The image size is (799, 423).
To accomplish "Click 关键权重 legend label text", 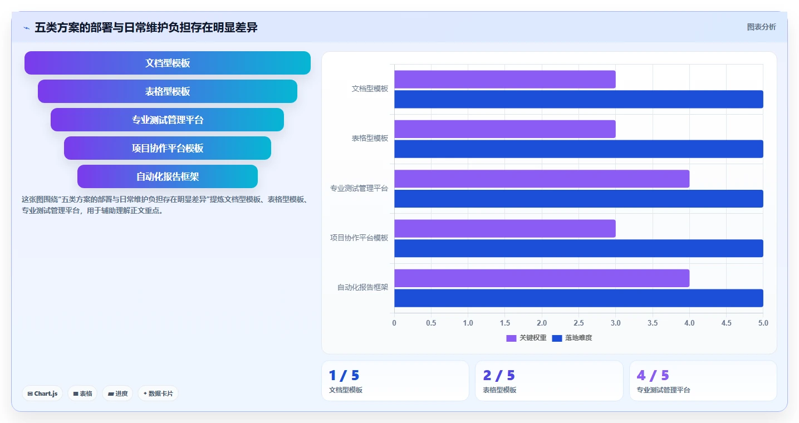I will (533, 338).
